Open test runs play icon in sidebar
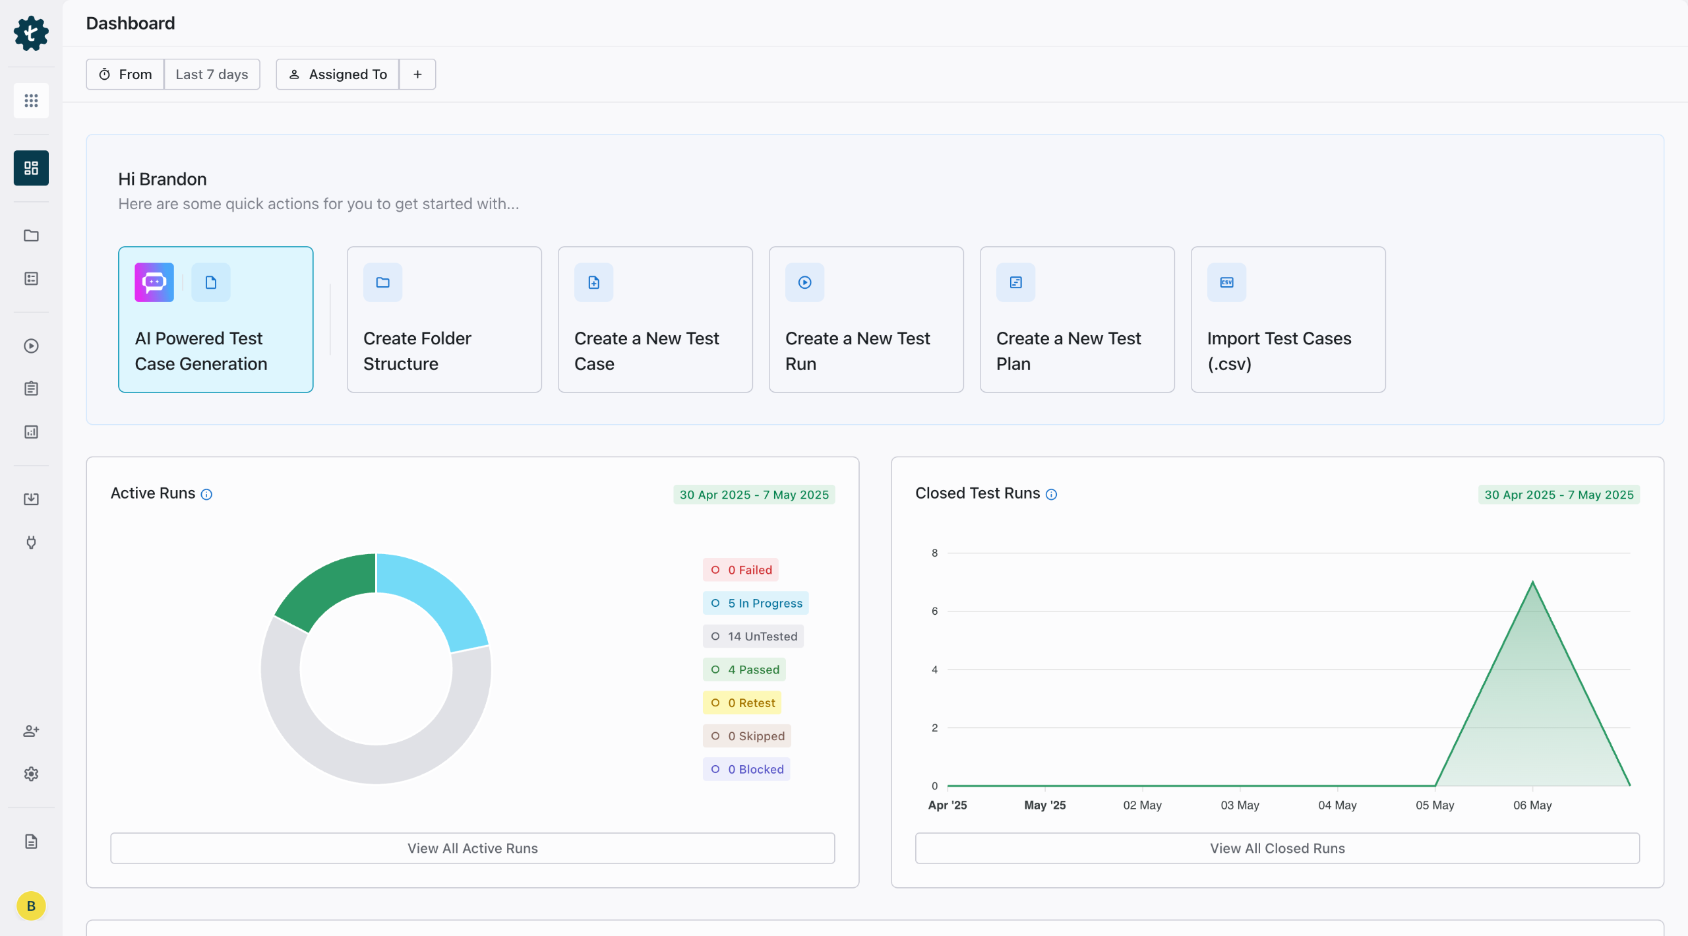The width and height of the screenshot is (1688, 936). [x=31, y=346]
